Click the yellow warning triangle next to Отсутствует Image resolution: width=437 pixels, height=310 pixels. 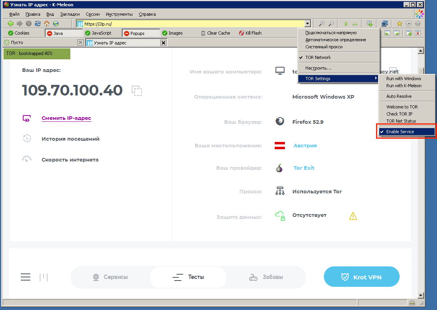(353, 216)
